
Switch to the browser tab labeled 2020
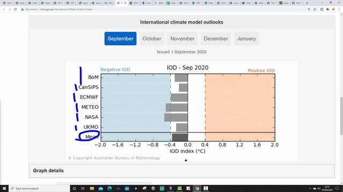point(159,3)
